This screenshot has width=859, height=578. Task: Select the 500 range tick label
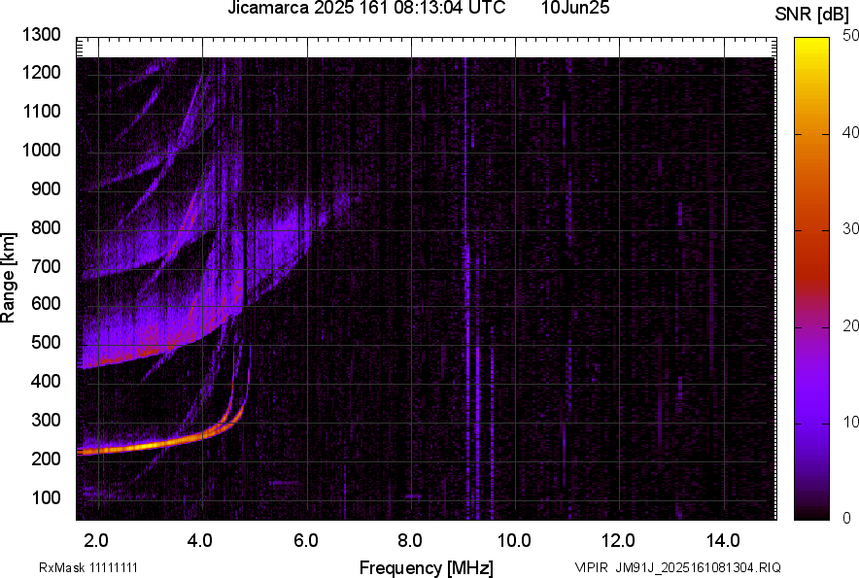46,342
